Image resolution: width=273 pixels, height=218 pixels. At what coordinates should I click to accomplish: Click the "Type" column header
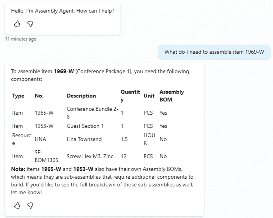[x=18, y=96]
